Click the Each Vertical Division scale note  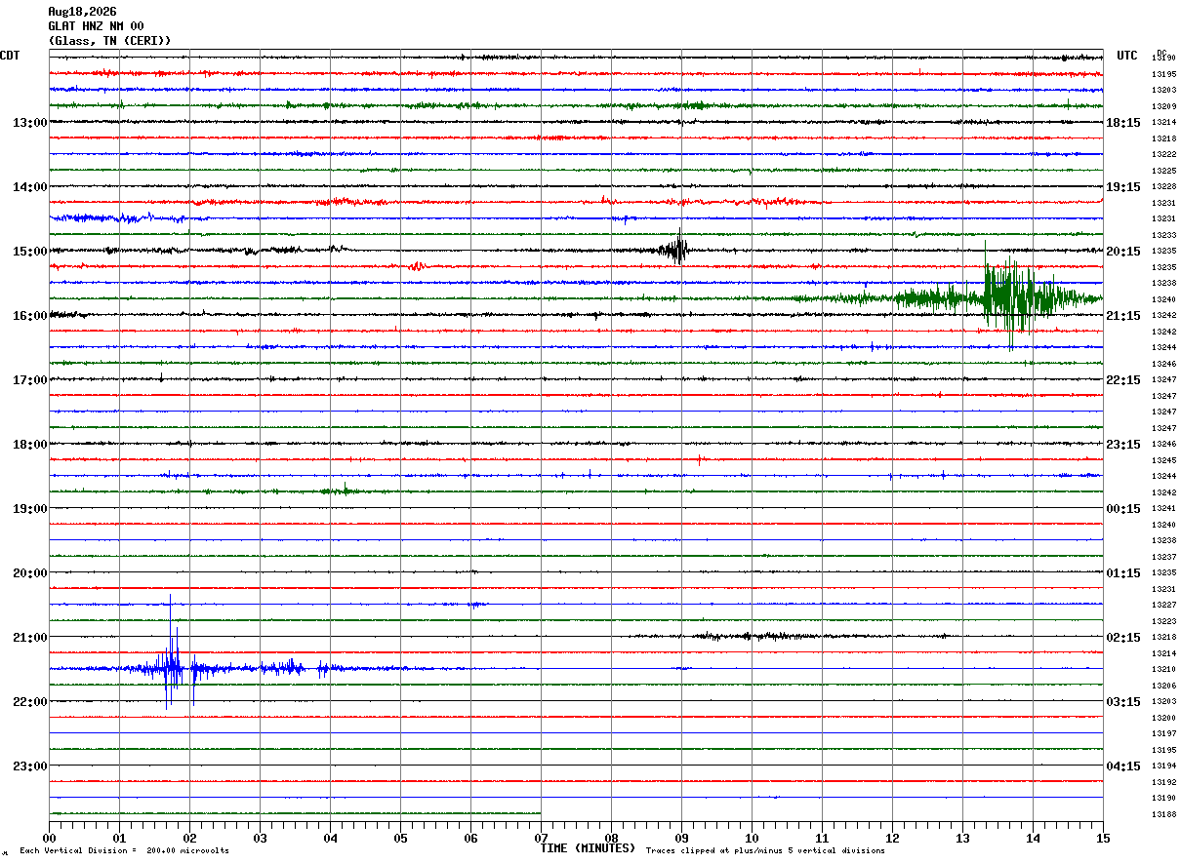[x=124, y=851]
